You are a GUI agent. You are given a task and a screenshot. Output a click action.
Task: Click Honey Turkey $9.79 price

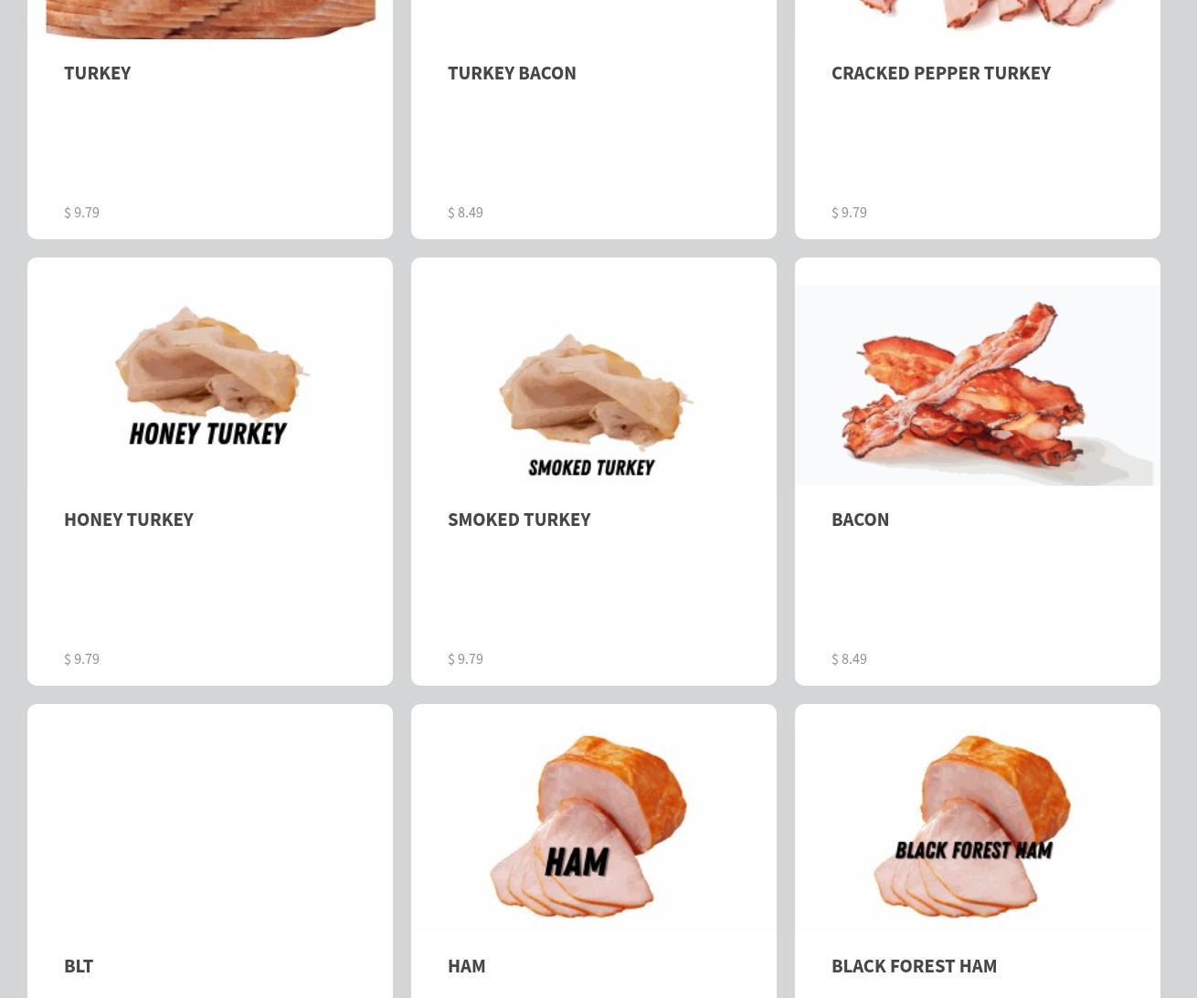(x=82, y=658)
